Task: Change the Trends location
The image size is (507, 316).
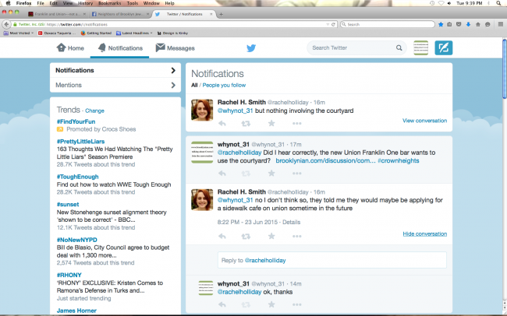Action: [94, 111]
